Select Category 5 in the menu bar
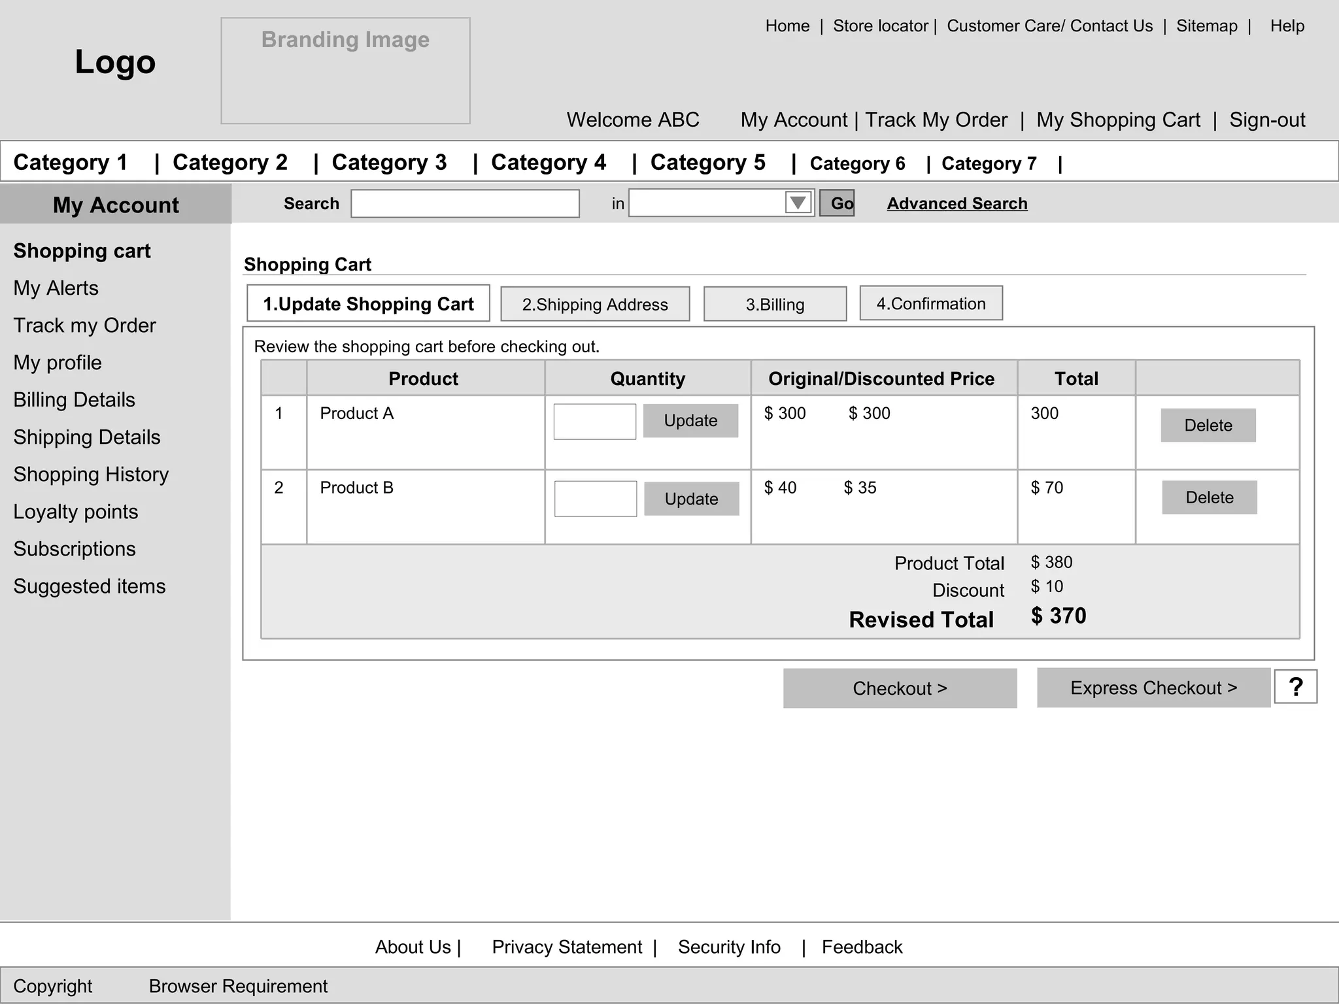The image size is (1339, 1004). pos(707,162)
